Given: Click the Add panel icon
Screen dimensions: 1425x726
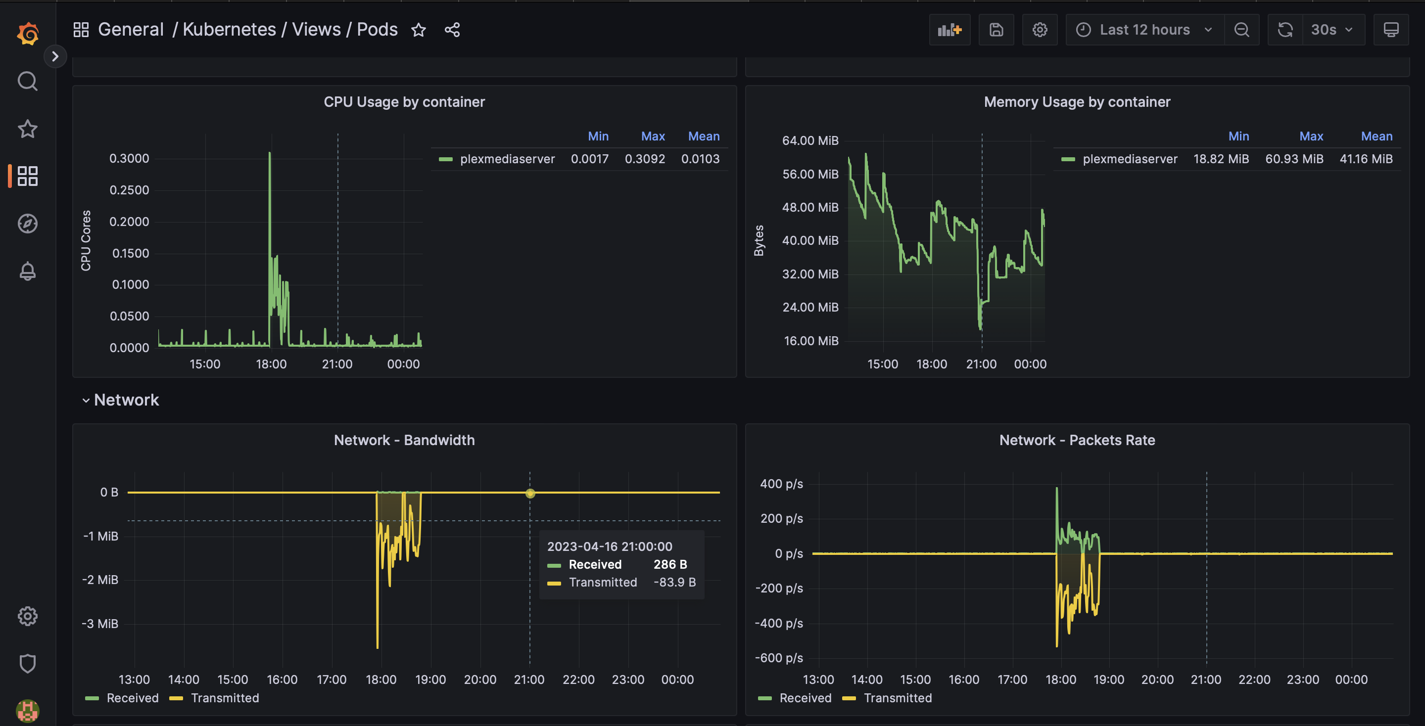Looking at the screenshot, I should tap(950, 30).
